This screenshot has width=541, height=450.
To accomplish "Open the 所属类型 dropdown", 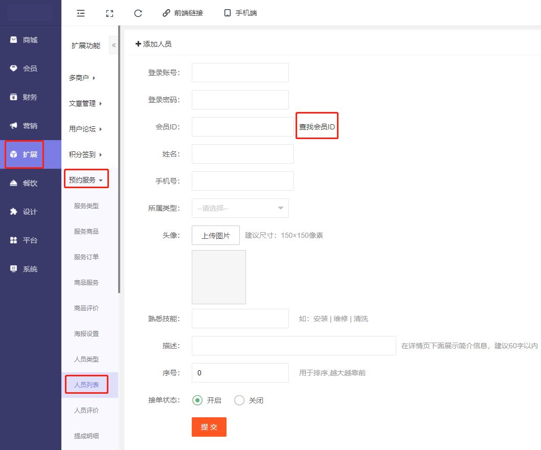I will pyautogui.click(x=240, y=208).
